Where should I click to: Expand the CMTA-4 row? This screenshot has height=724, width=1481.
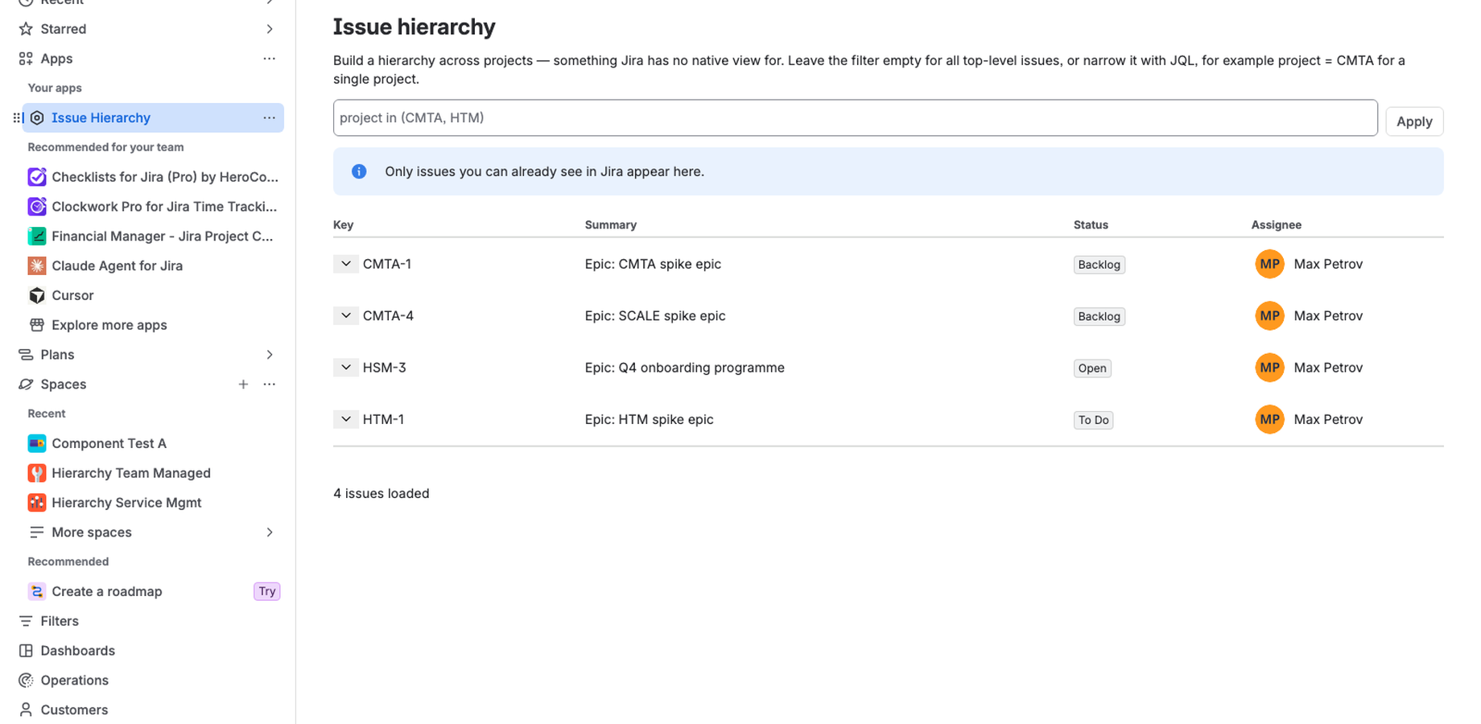point(346,315)
